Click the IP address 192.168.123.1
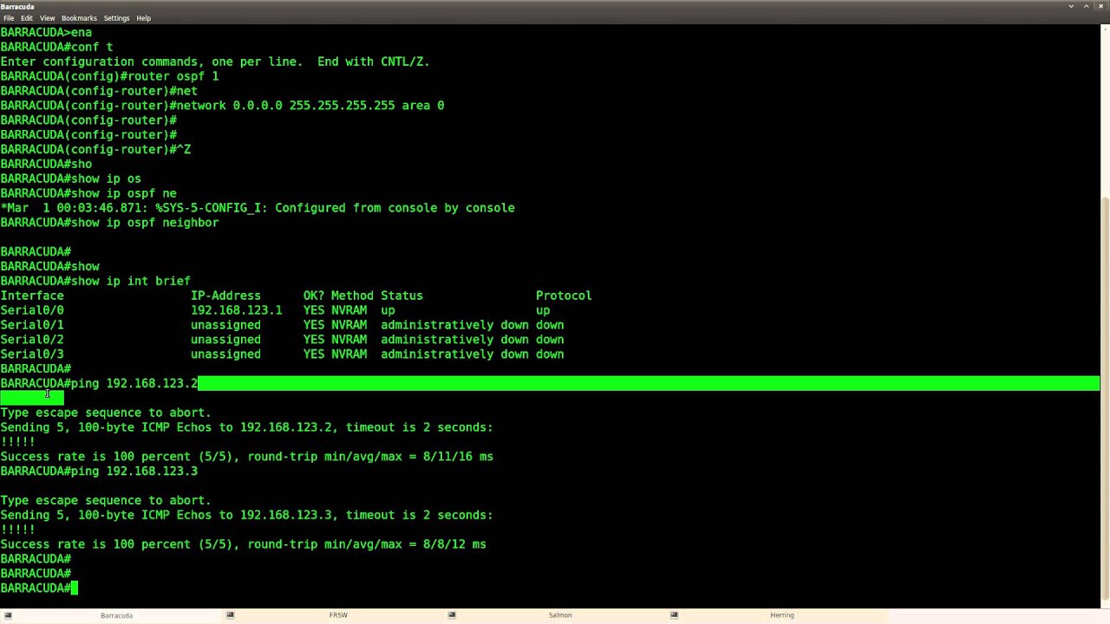1110x624 pixels. tap(236, 310)
